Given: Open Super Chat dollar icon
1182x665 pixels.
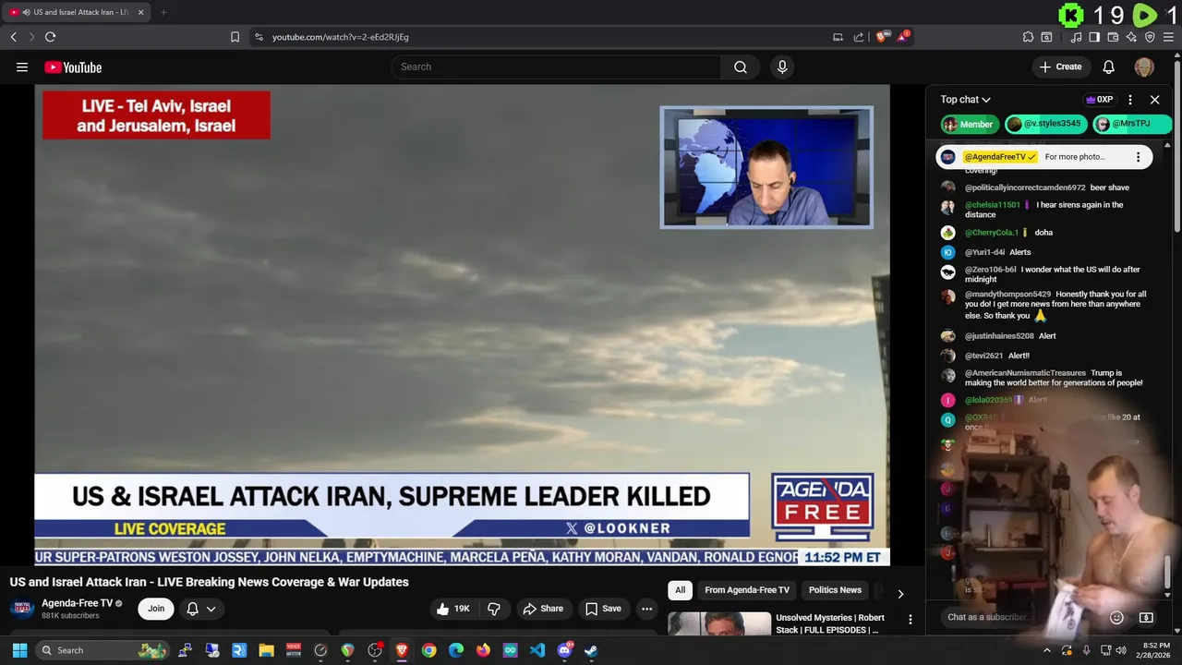Looking at the screenshot, I should coord(1146,617).
